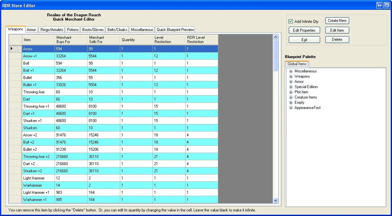Click the Quantity cell for Warhammer +1
392x216 pixels.
click(x=136, y=200)
